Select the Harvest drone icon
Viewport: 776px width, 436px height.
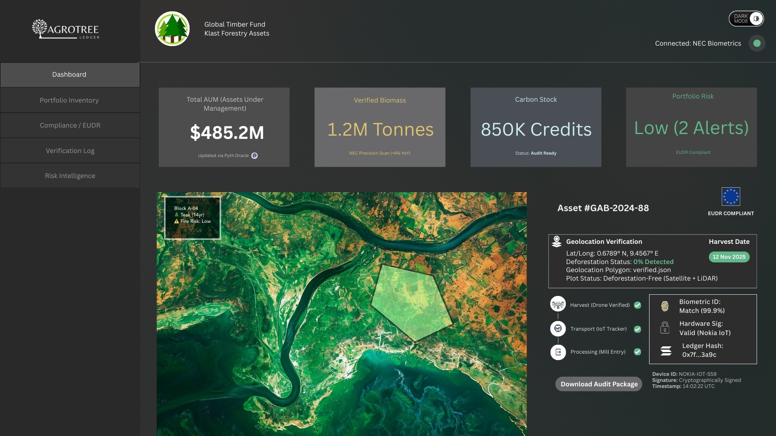pos(558,305)
